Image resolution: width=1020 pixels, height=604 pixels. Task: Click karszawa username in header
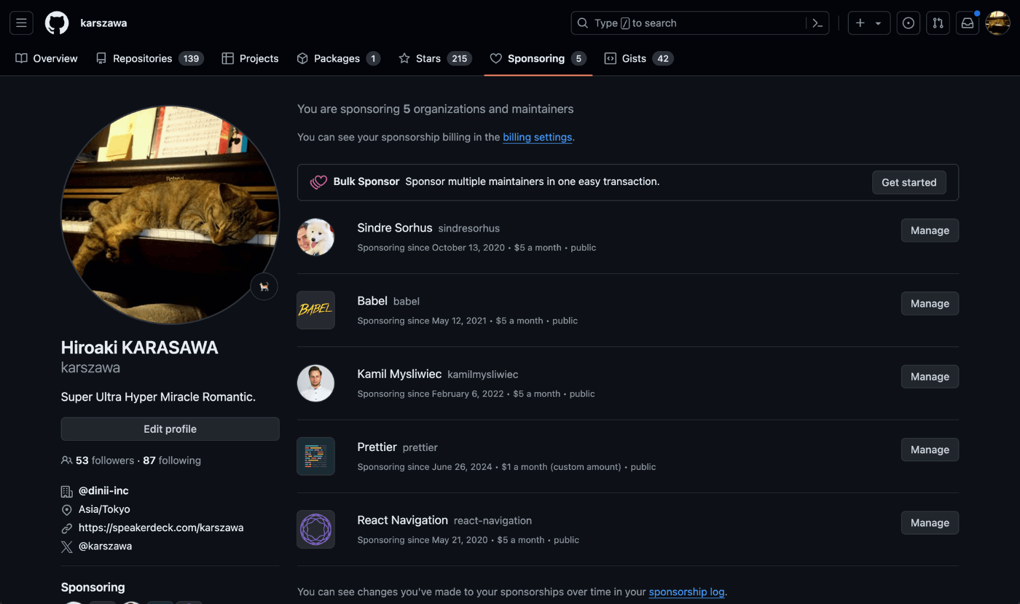click(x=103, y=23)
